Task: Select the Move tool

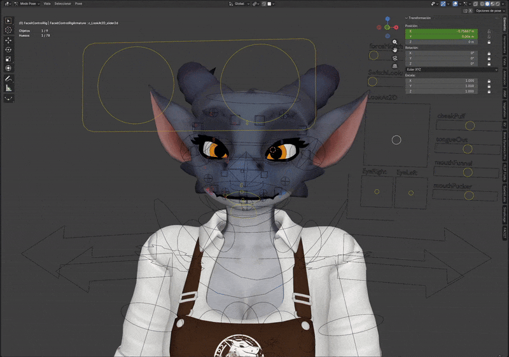Action: tap(8, 40)
